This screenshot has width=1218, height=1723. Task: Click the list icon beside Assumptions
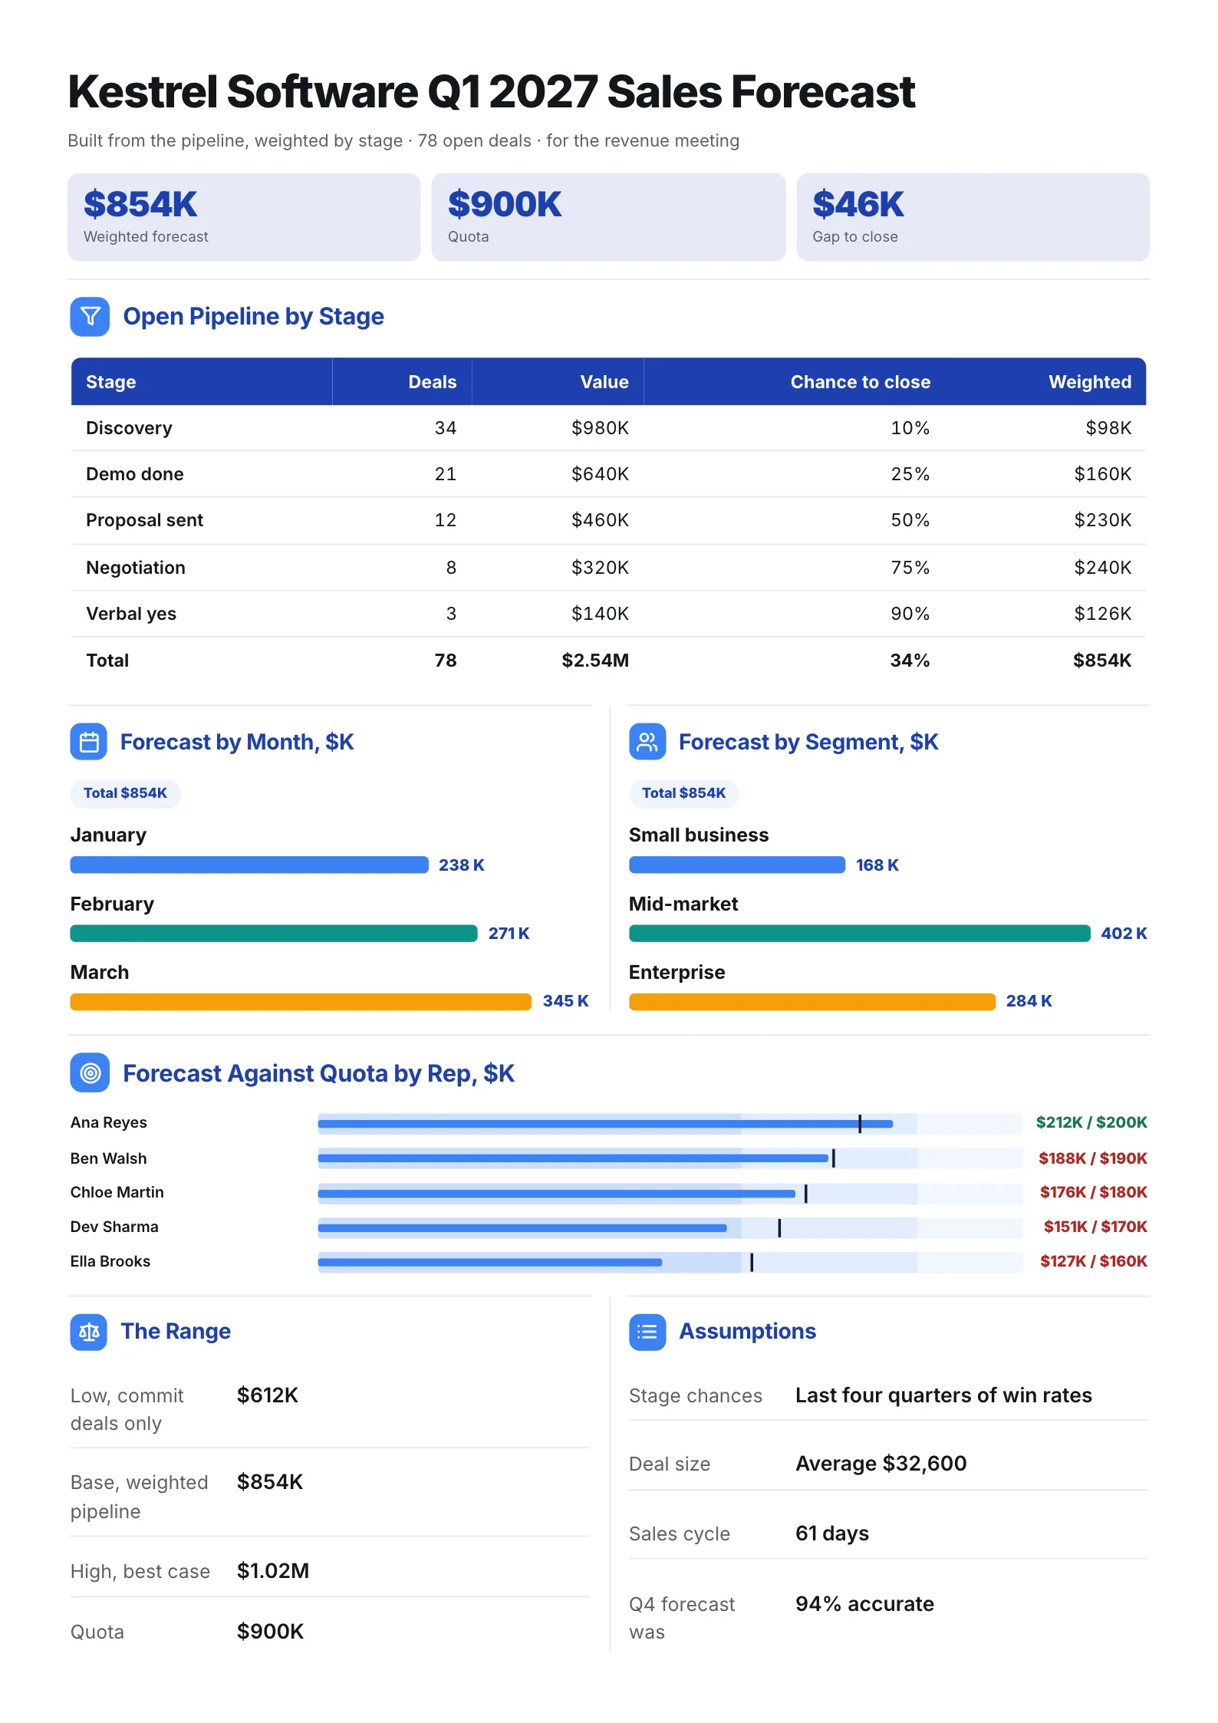point(647,1332)
